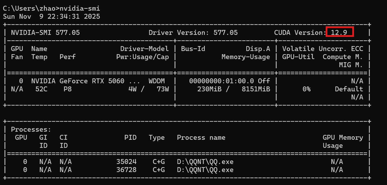Viewport: 387px width, 185px height.
Task: Click the CUDA Version value 12.9
Action: pyautogui.click(x=339, y=33)
